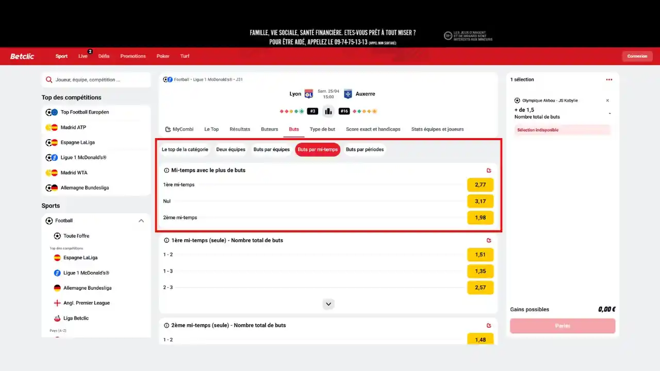Viewport: 660px width, 371px height.
Task: Click Espagne LaLiga icon in Top des compétitions
Action: [52, 143]
